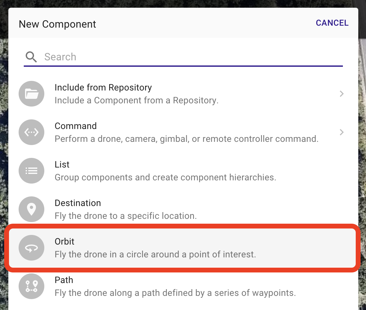Click the Include from Repository folder icon
366x310 pixels.
click(x=31, y=94)
